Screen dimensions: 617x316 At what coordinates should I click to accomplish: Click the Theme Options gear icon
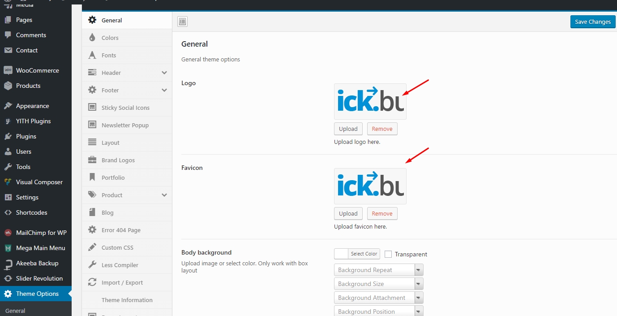[8, 294]
